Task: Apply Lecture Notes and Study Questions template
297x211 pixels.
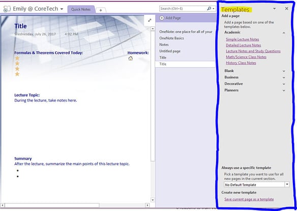Action: coord(253,51)
